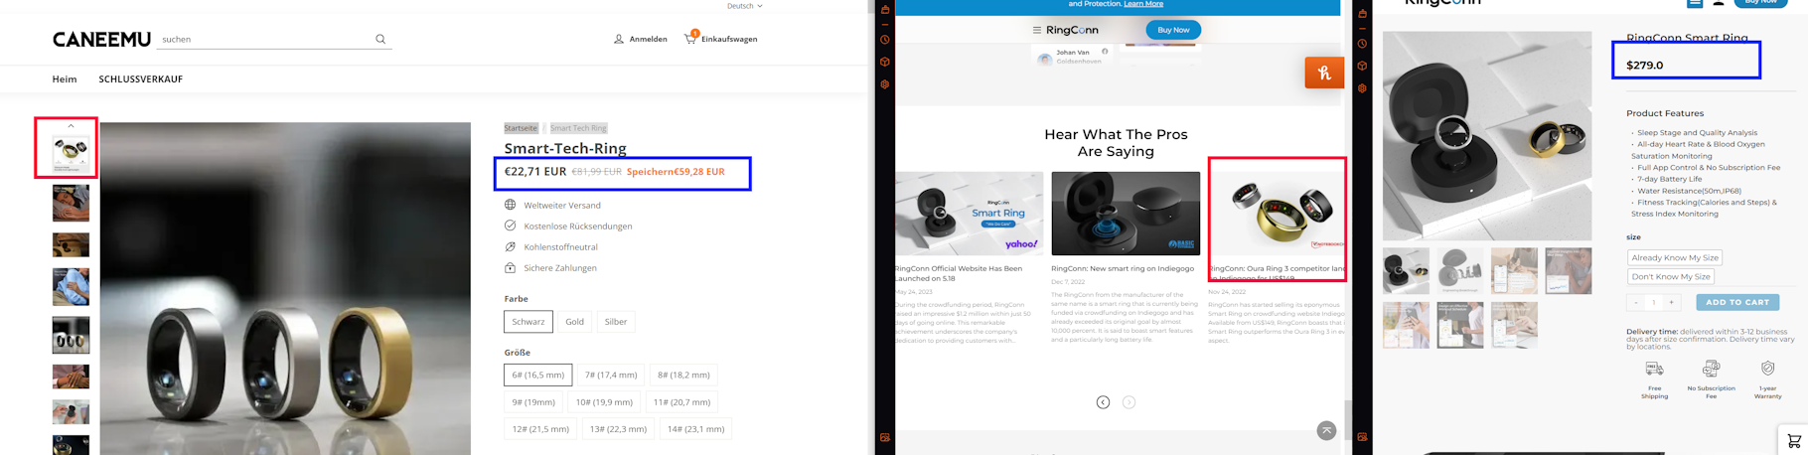Image resolution: width=1808 pixels, height=455 pixels.
Task: Click the scroll-to-top arrow icon
Action: coord(1326,430)
